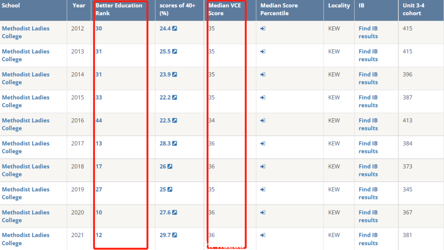Screen dimensions: 444x250
Task: Click Find IB results in 2016 row
Action: pyautogui.click(x=368, y=124)
